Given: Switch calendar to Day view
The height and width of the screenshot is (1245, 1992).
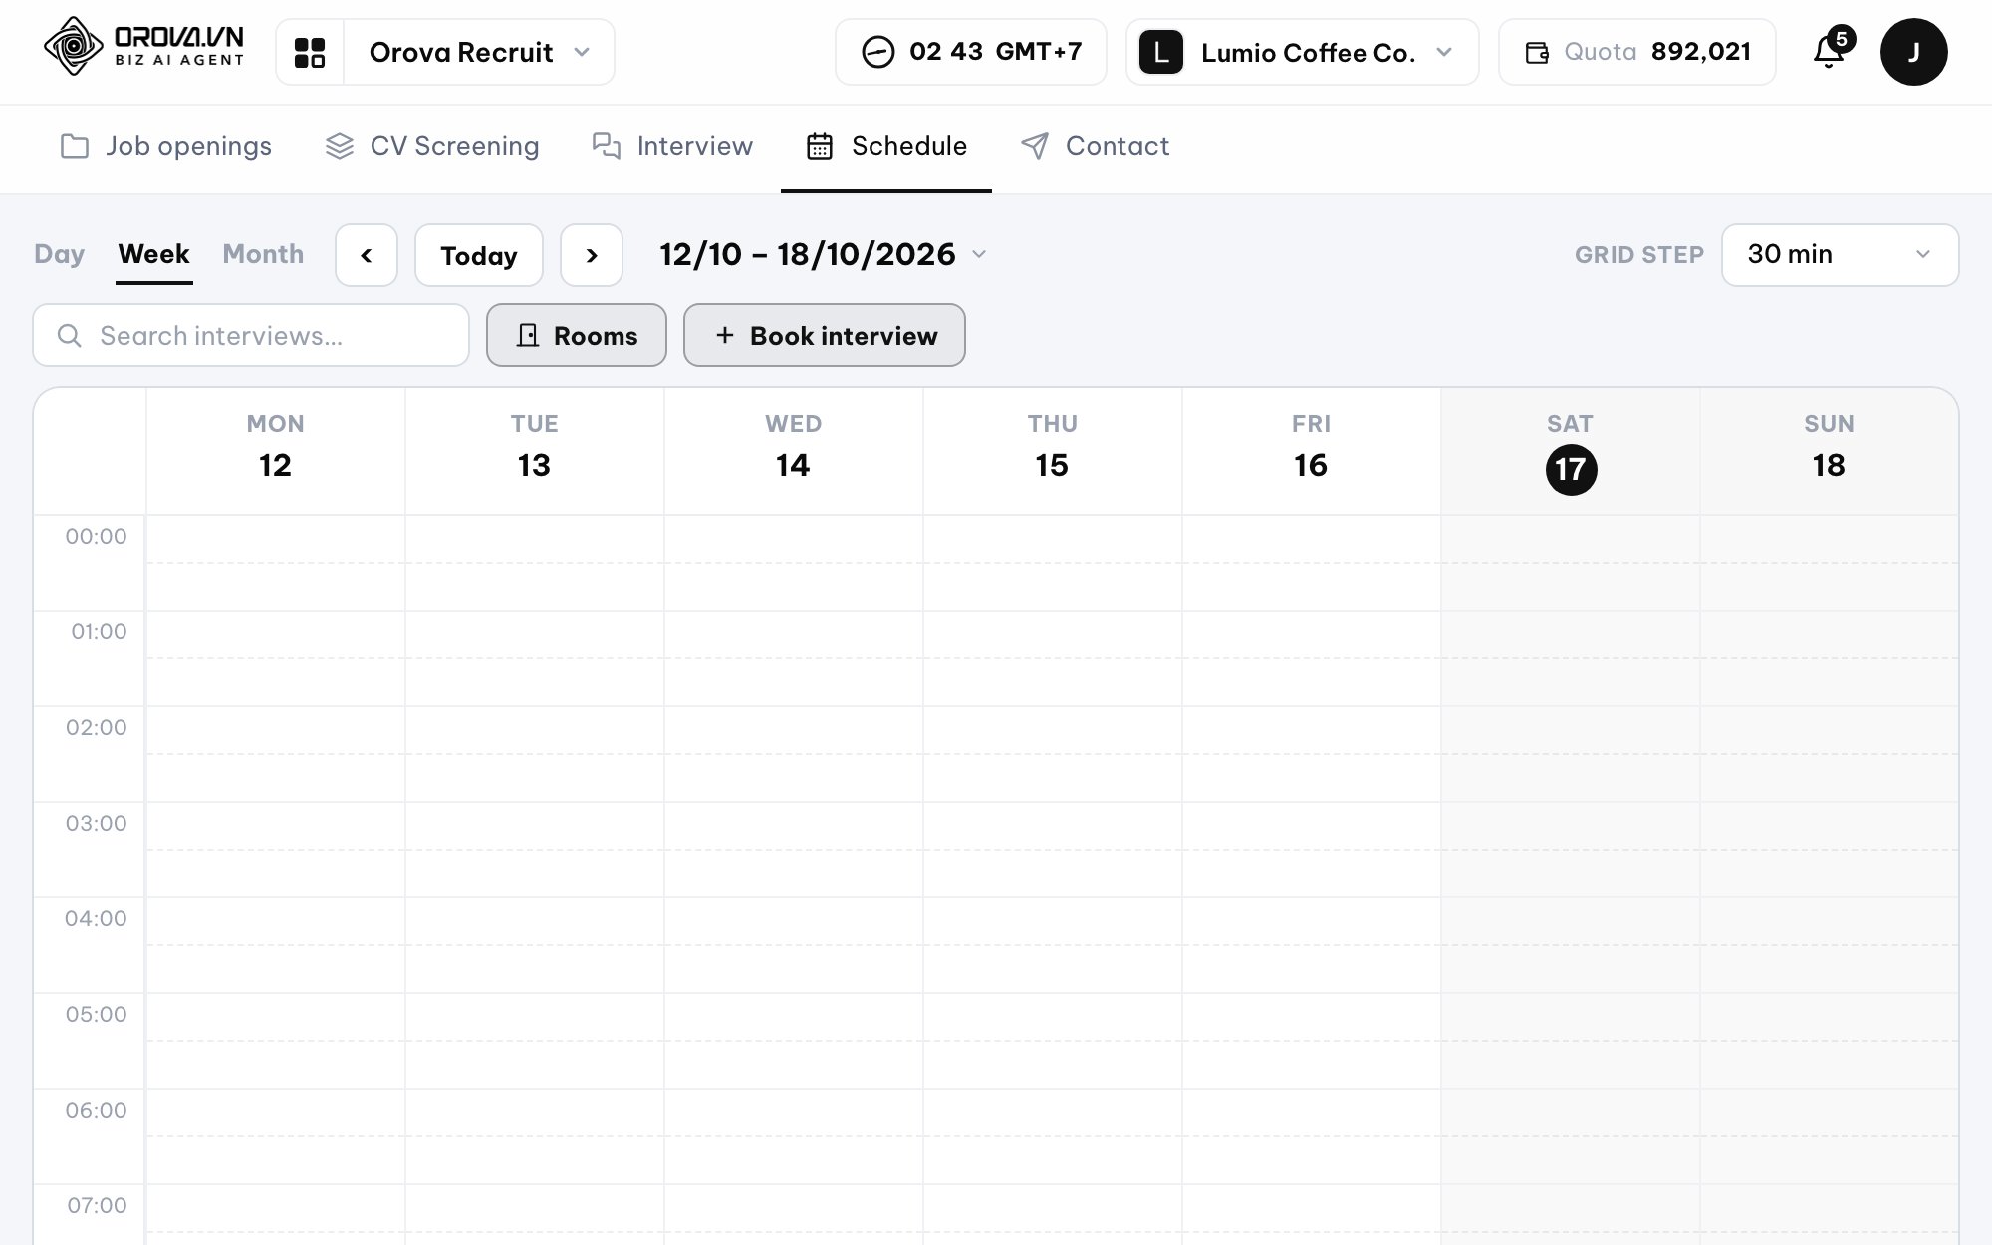Looking at the screenshot, I should 59,254.
